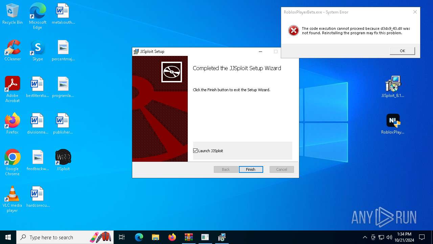Select the bestliteratu Word document icon
The width and height of the screenshot is (433, 244).
click(38, 87)
